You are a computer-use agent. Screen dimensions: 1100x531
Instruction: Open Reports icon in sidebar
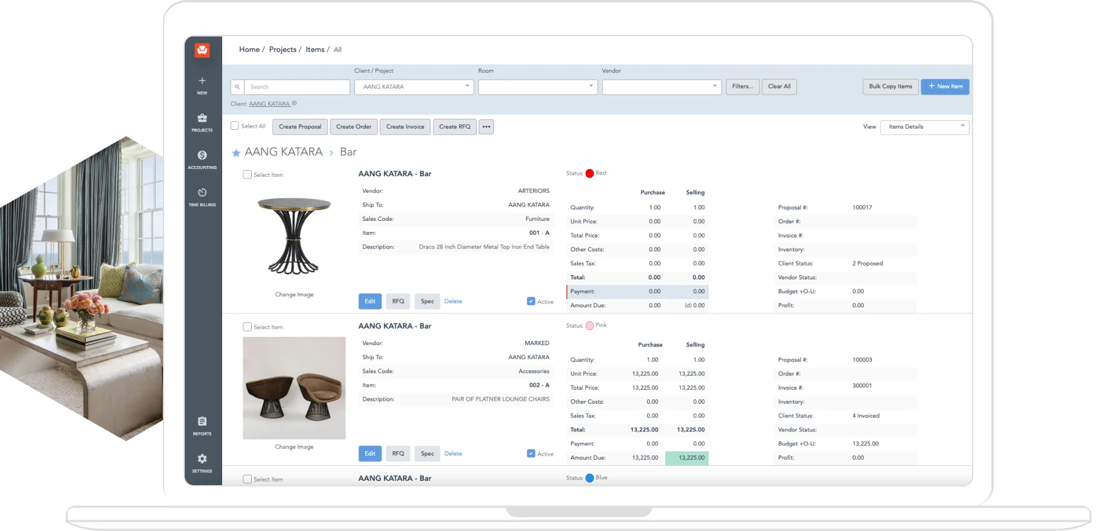pyautogui.click(x=202, y=422)
